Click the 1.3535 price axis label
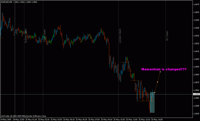The width and height of the screenshot is (200, 121). pyautogui.click(x=196, y=114)
